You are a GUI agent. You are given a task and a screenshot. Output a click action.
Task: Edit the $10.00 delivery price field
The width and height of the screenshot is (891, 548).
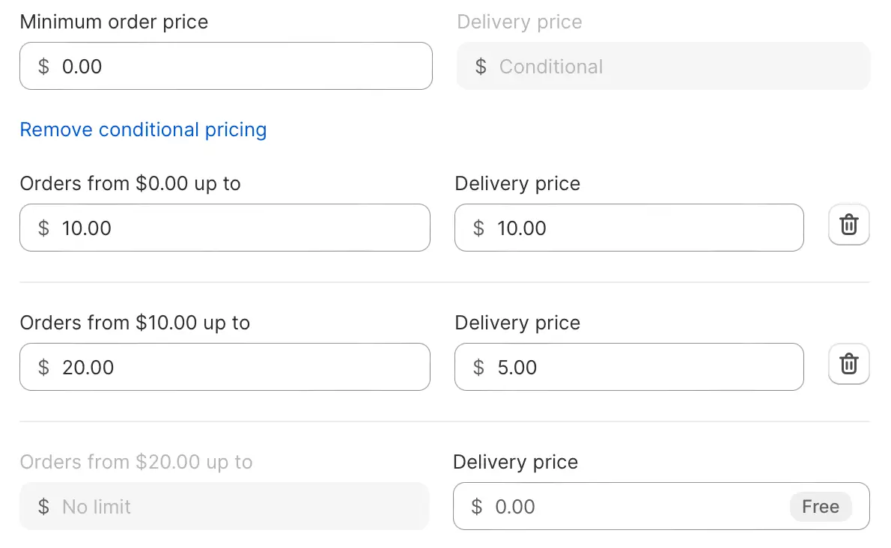[x=629, y=228]
